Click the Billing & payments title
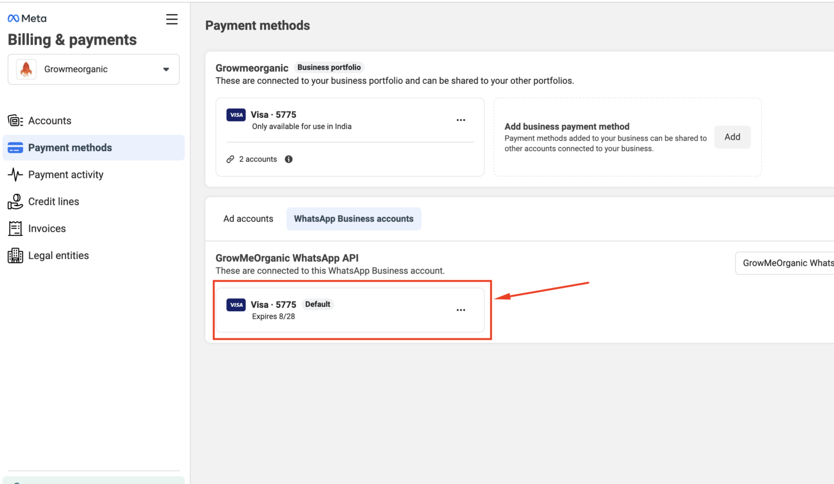The height and width of the screenshot is (484, 834). tap(72, 40)
